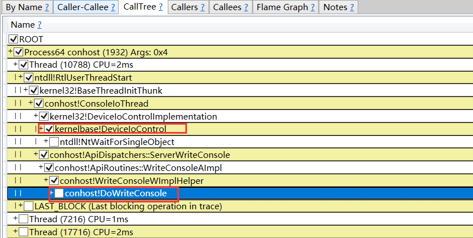
Task: Select the conhost!WriteConsoleWImplHelper entry
Action: 131,180
